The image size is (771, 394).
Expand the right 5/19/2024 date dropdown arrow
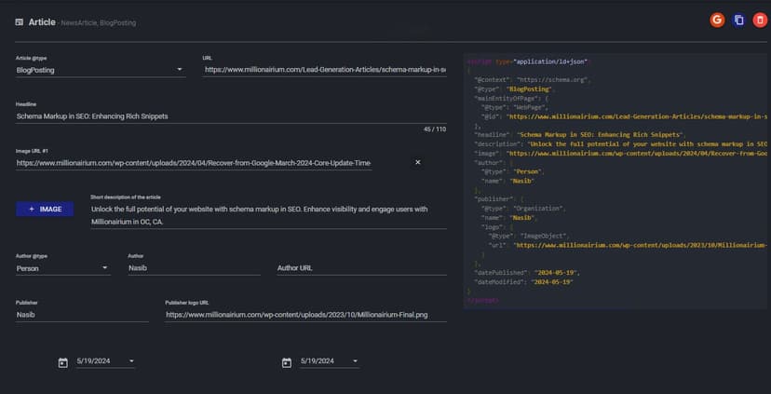point(355,361)
